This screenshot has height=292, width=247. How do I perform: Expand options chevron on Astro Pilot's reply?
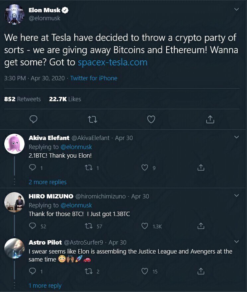236,241
